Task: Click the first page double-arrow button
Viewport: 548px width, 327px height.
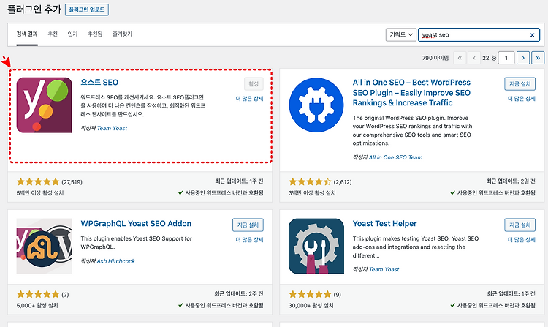Action: pos(460,58)
